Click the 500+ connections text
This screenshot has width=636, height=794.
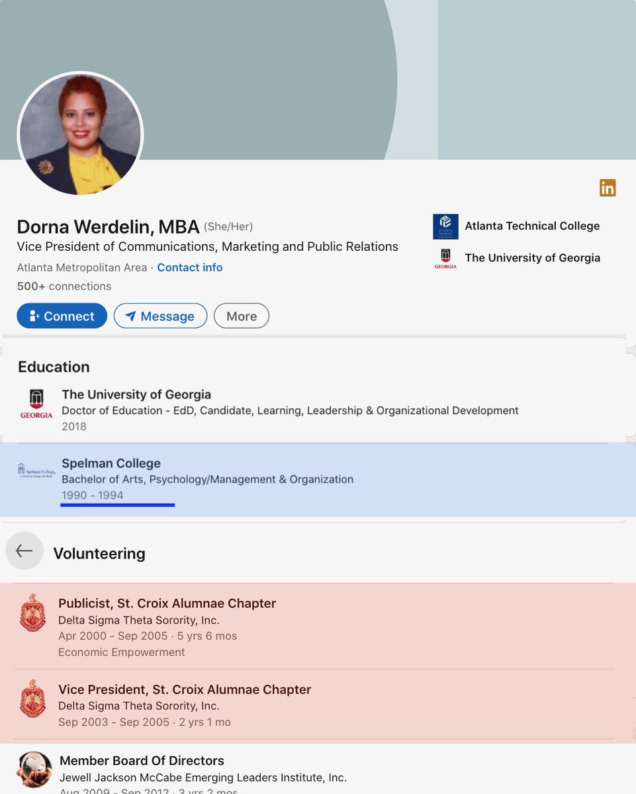[64, 287]
